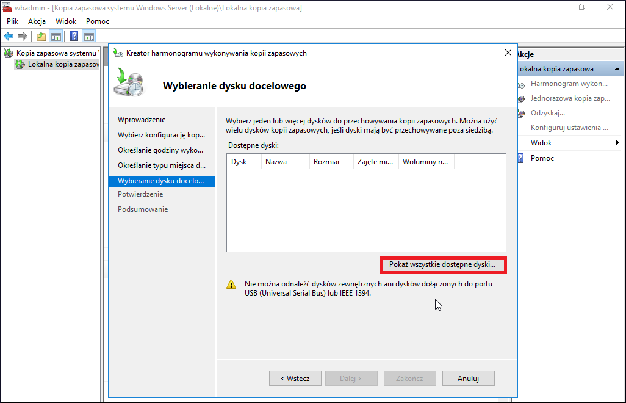Click Anuluj to cancel the wizard

tap(469, 378)
